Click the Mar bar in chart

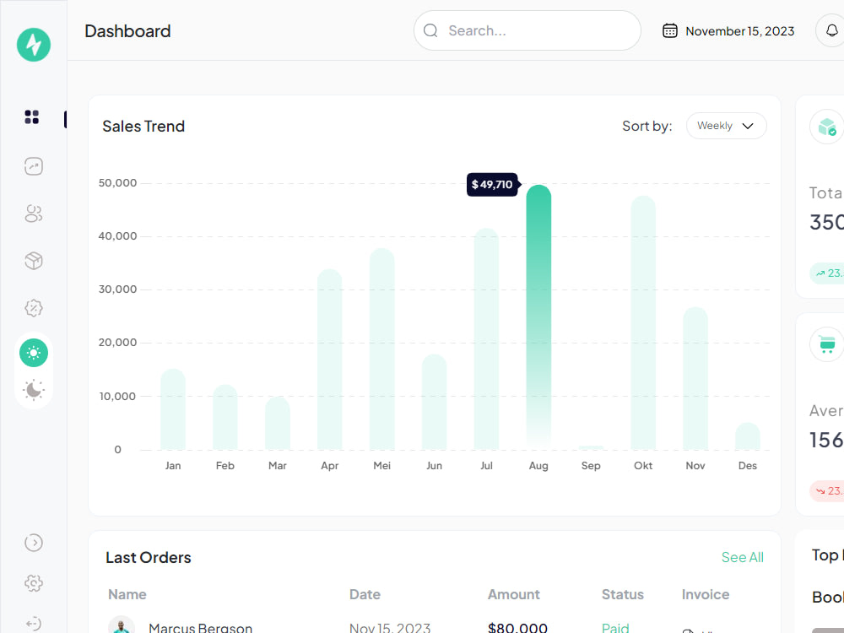(x=277, y=424)
